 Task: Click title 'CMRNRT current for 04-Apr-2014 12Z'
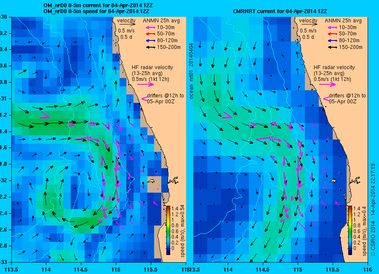pyautogui.click(x=280, y=11)
